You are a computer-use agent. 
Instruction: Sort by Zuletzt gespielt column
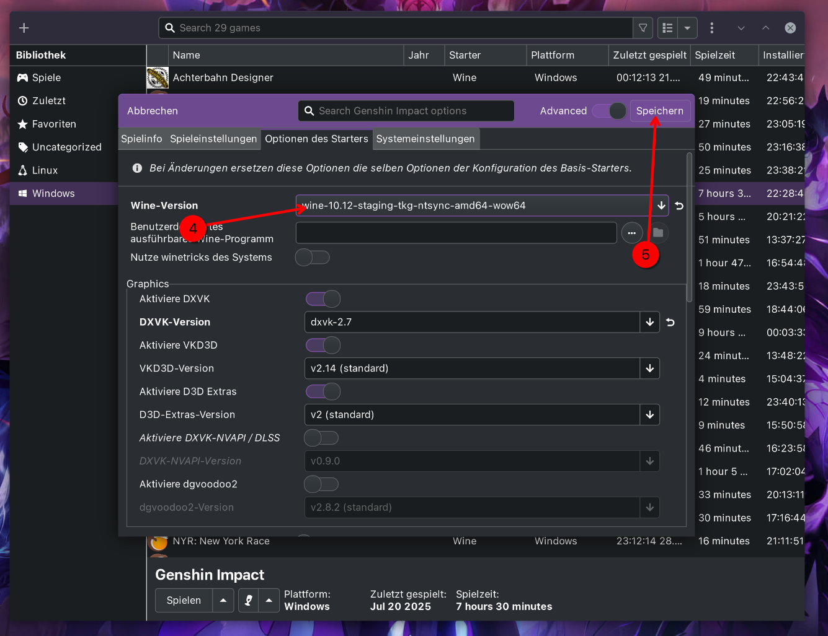649,55
